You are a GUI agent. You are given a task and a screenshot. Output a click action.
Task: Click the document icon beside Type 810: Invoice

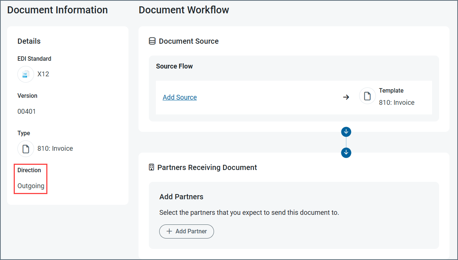pos(26,149)
